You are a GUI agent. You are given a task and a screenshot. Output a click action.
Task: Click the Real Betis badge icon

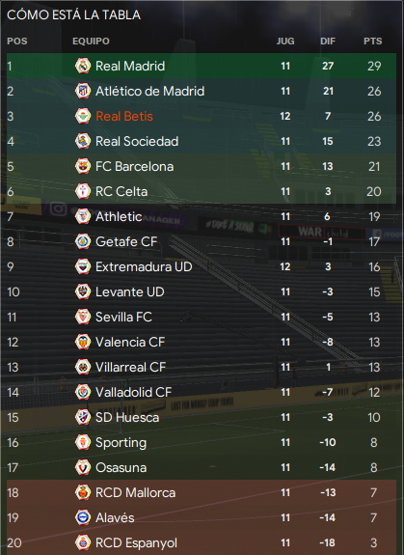pos(83,116)
